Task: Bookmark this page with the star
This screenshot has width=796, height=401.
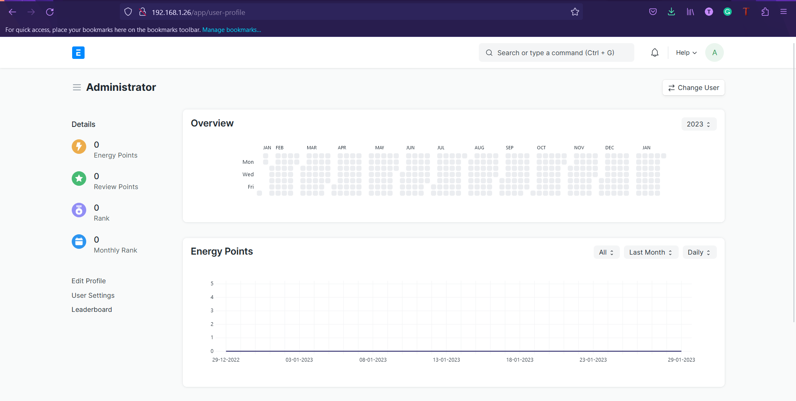Action: (x=575, y=12)
